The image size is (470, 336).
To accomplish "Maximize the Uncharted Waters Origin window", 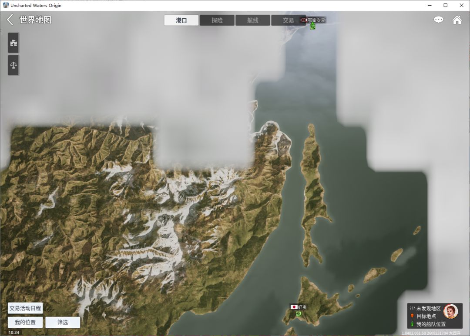I will 446,5.
